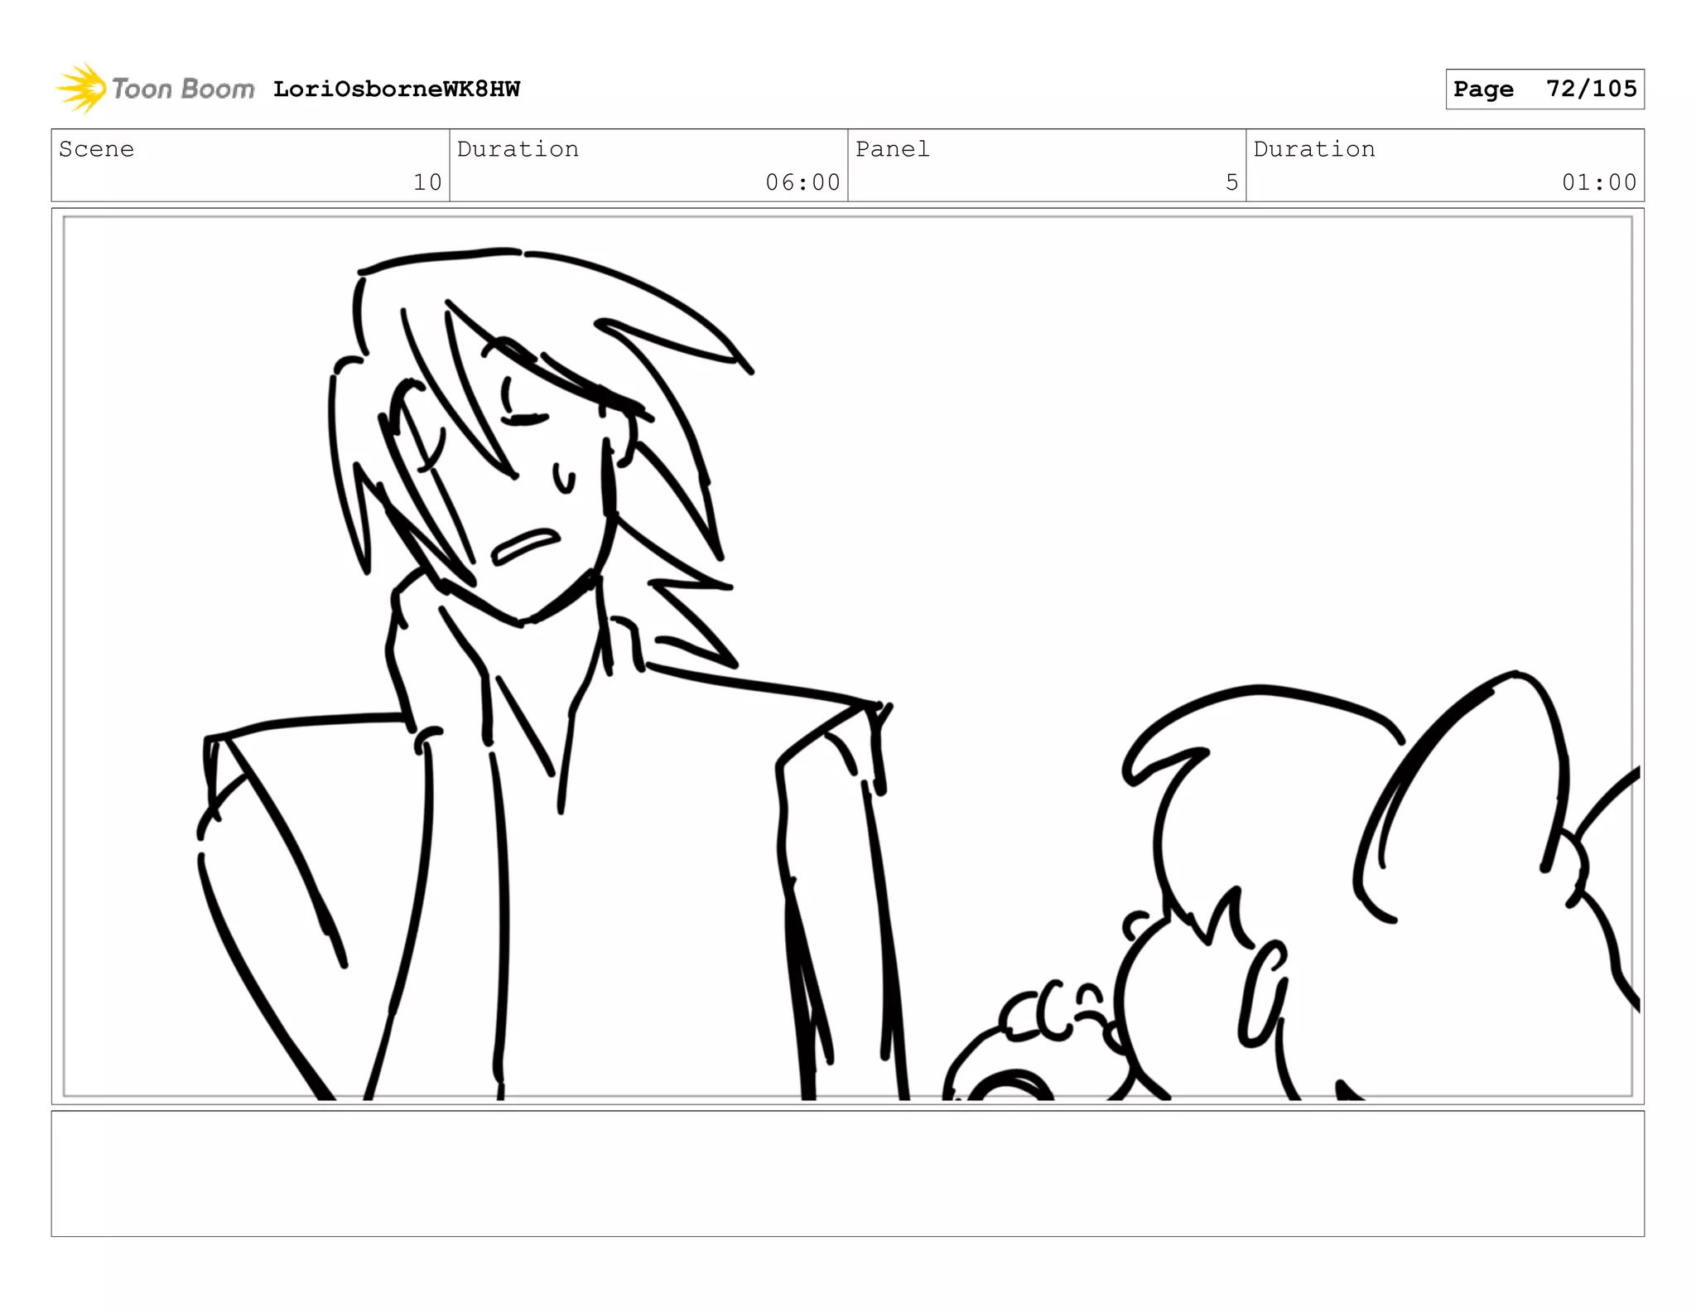
Task: Click the tall character's open mouth
Action: (x=525, y=545)
